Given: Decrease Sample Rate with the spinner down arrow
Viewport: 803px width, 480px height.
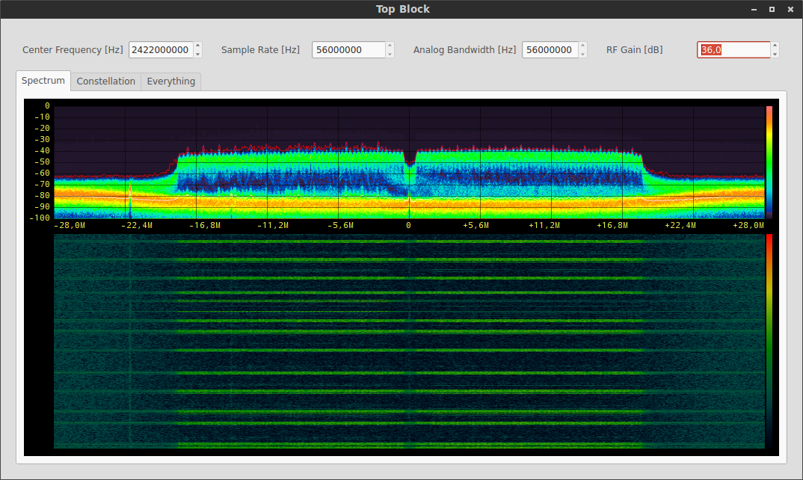Looking at the screenshot, I should pos(390,53).
